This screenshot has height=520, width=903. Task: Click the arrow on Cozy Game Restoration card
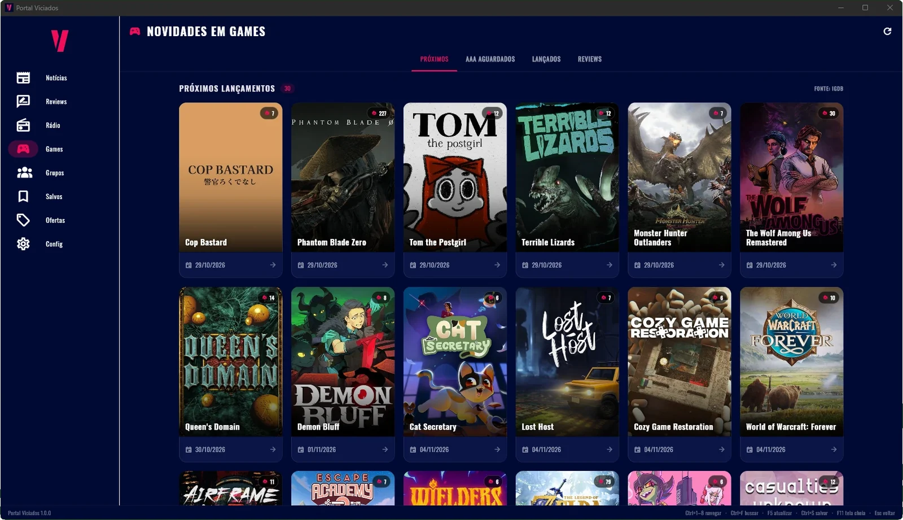722,449
